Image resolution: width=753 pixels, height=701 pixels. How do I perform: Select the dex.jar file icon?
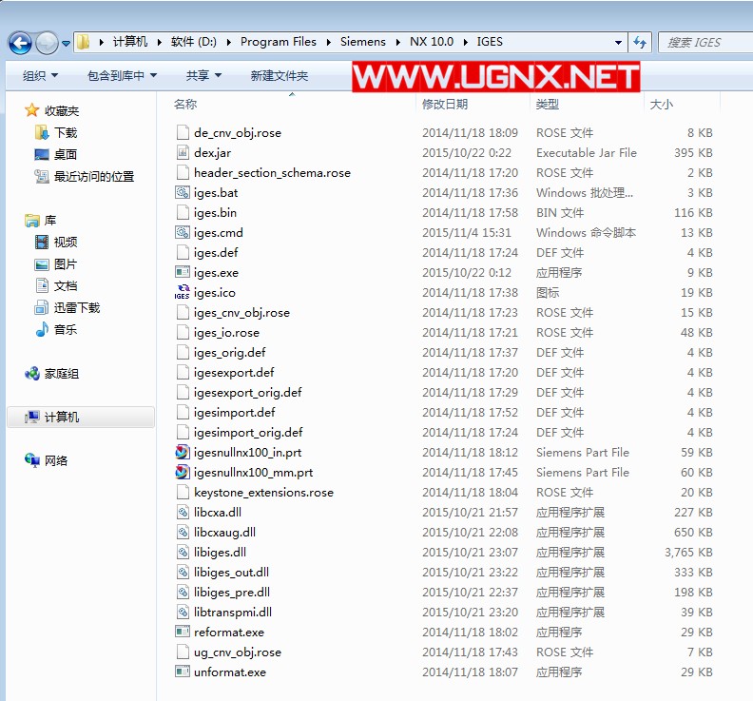click(x=183, y=153)
